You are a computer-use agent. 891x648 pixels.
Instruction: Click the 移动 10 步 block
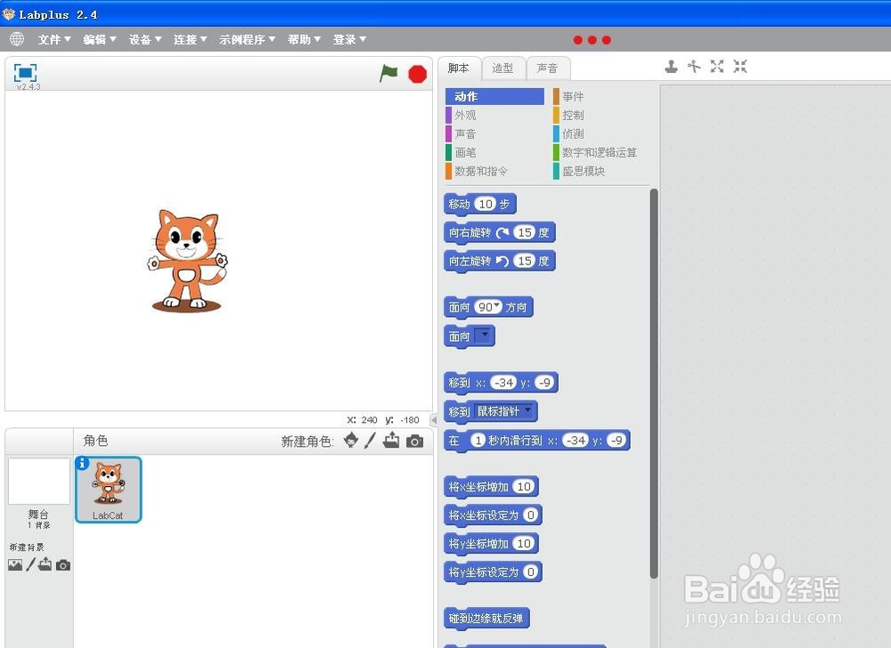pos(479,204)
